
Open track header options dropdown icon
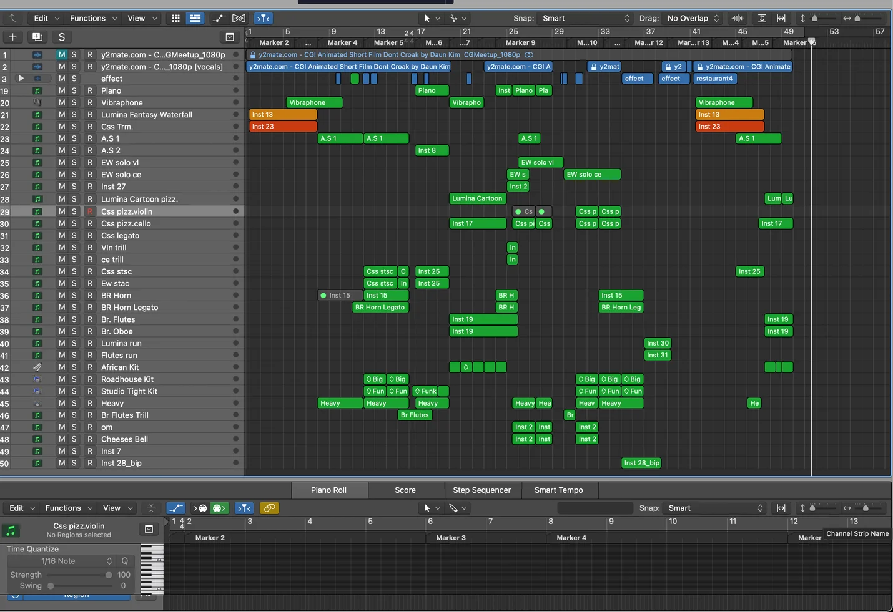[230, 37]
